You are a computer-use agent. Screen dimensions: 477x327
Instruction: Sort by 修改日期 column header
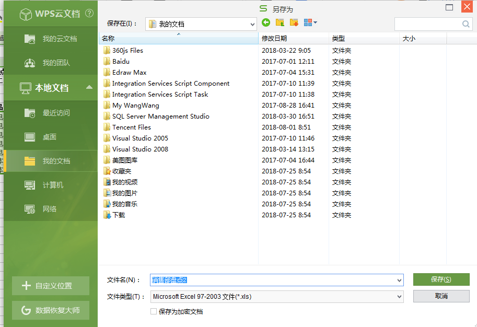(294, 38)
